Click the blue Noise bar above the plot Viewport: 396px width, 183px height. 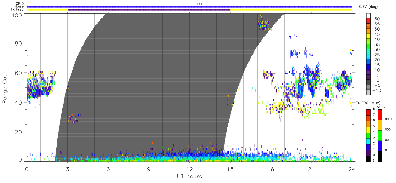pos(190,6)
